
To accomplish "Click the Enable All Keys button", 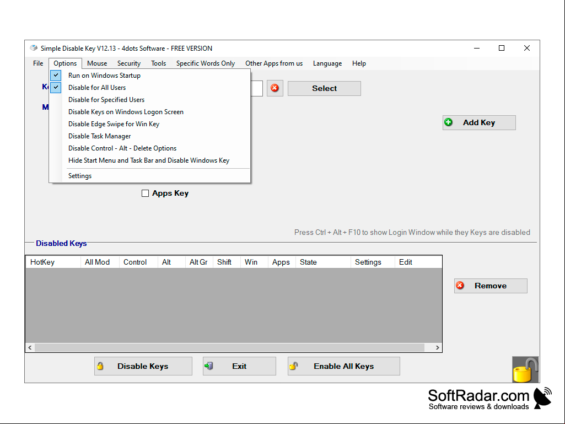I will click(x=344, y=366).
